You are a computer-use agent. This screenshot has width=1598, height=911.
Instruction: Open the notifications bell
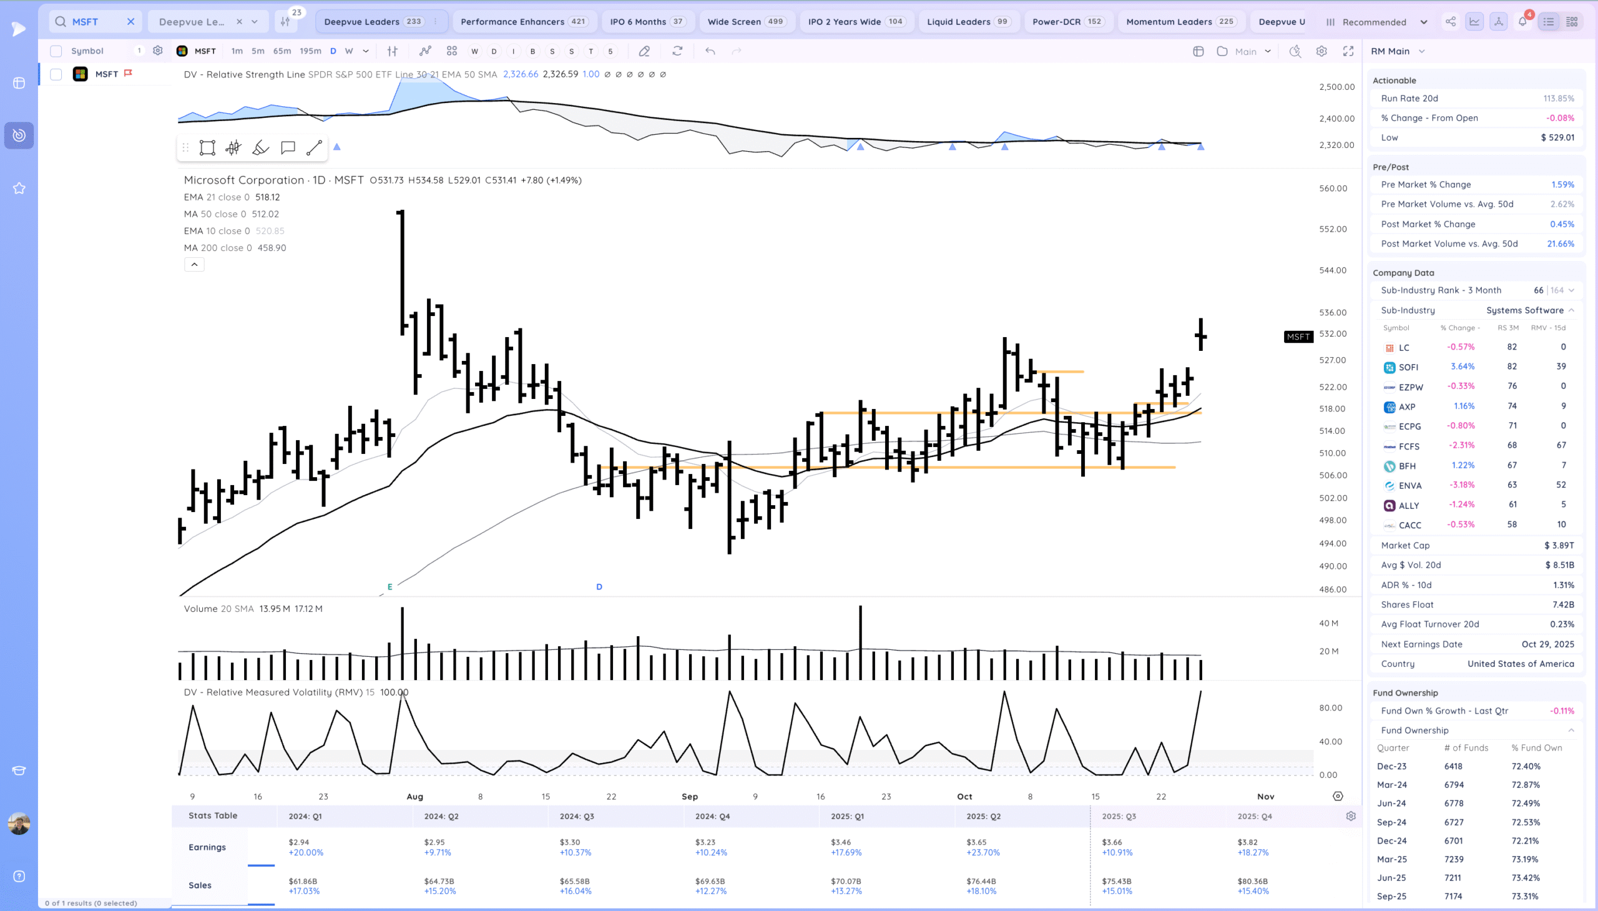1522,22
